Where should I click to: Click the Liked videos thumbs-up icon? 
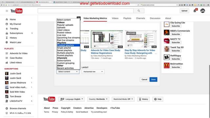tap(7, 63)
